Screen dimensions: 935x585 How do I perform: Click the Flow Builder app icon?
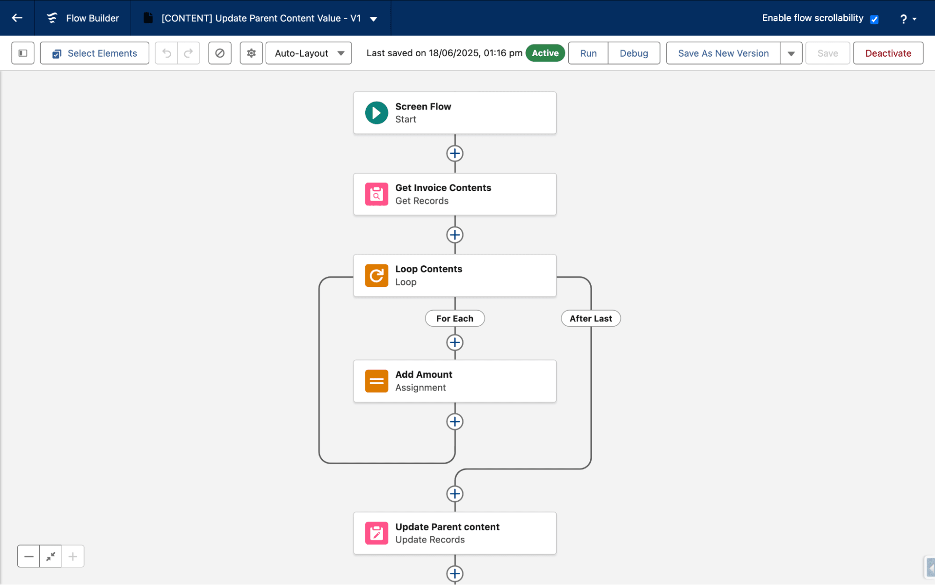(x=51, y=18)
